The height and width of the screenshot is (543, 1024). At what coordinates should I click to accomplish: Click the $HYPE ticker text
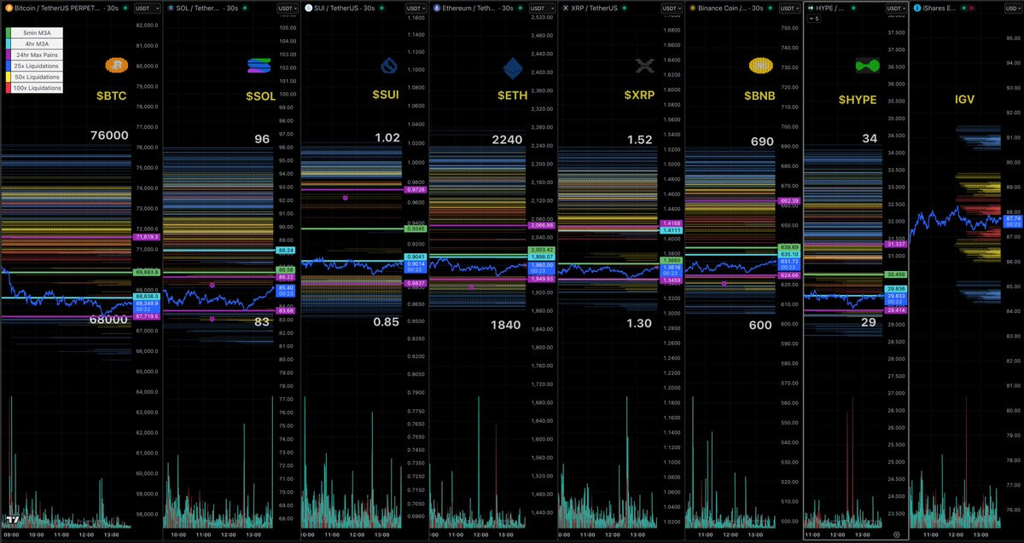pyautogui.click(x=858, y=99)
